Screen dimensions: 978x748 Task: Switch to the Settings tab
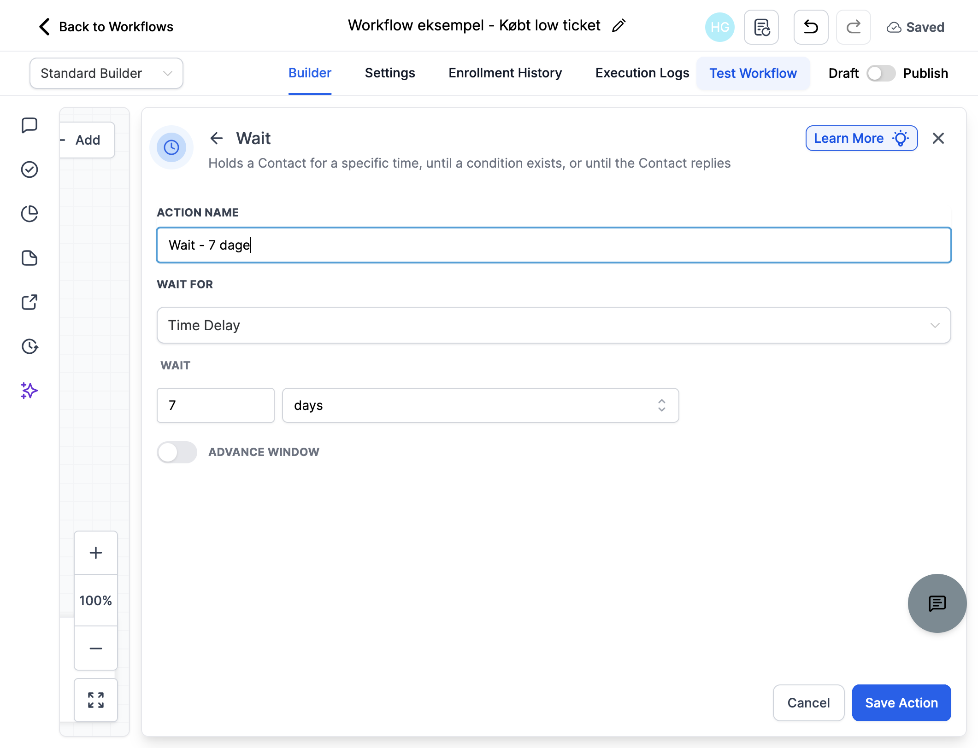click(x=390, y=73)
